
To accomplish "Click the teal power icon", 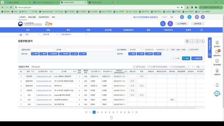I will [x=190, y=17].
